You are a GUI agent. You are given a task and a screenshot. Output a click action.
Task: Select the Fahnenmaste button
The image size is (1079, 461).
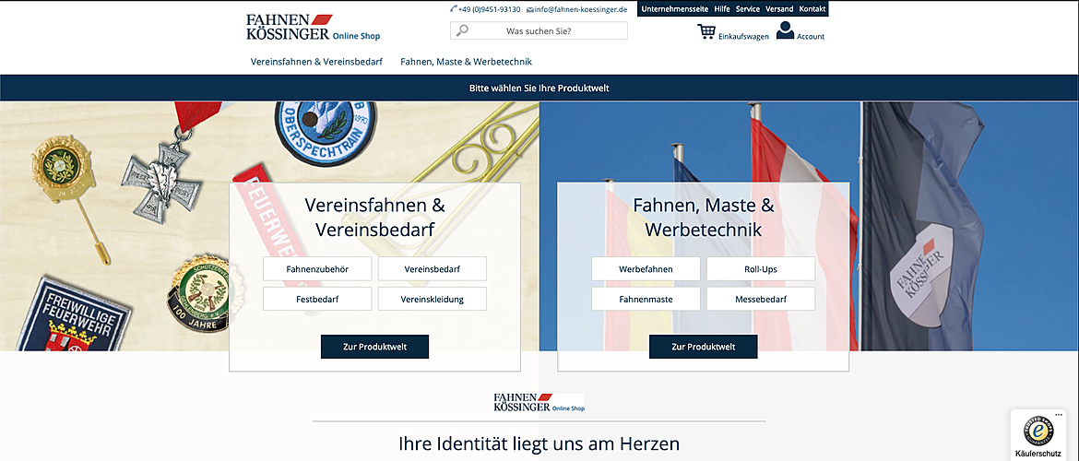(646, 300)
